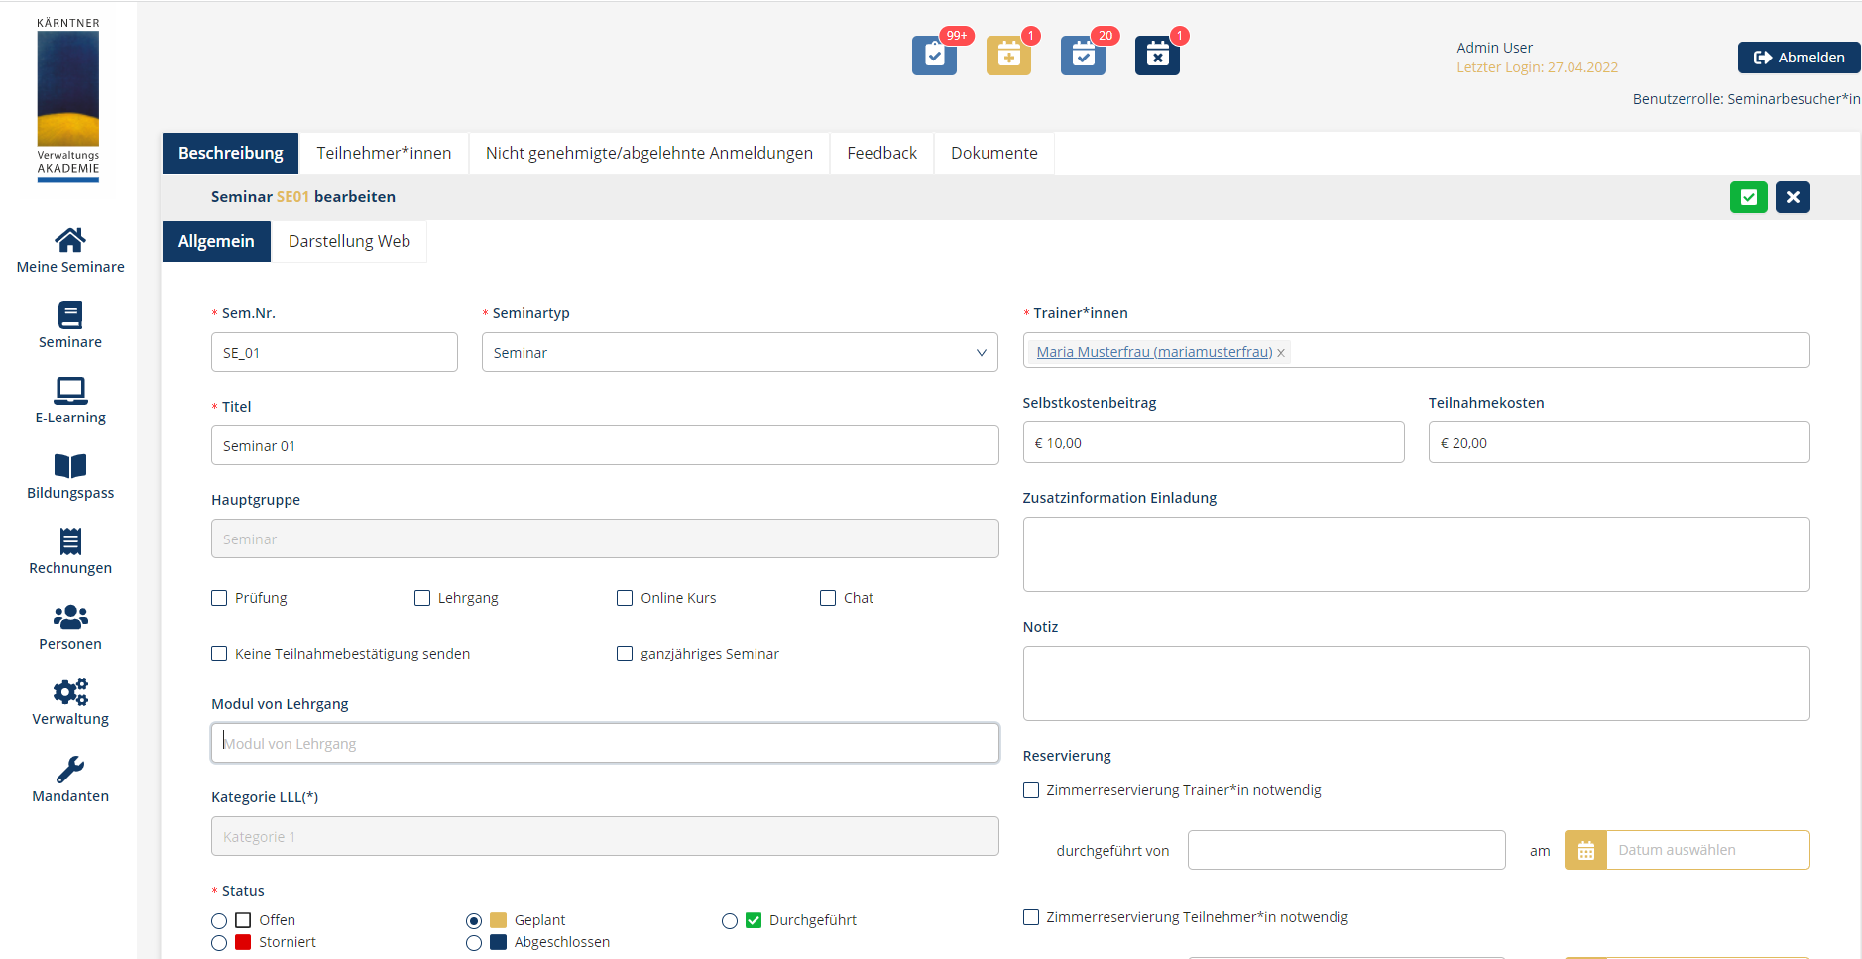Open the Modul von Lehrgang selection field
The width and height of the screenshot is (1862, 959).
[x=605, y=743]
